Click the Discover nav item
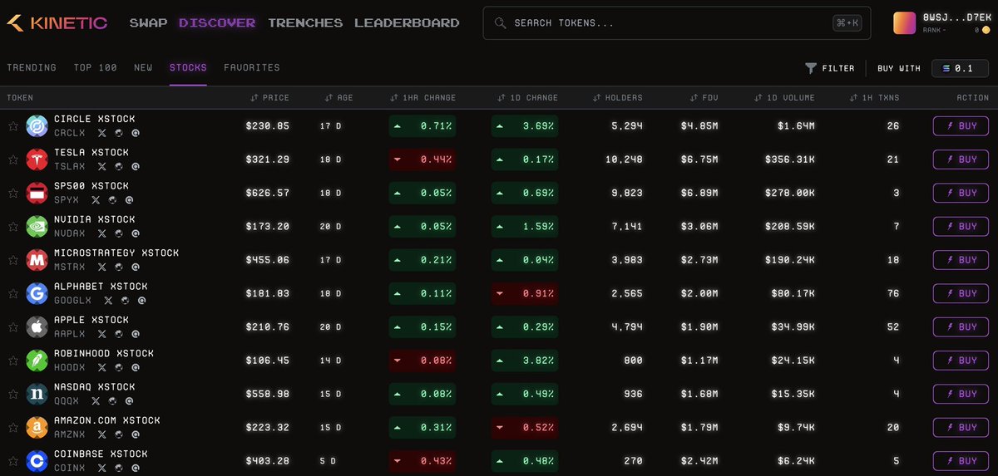The width and height of the screenshot is (998, 476). point(217,23)
